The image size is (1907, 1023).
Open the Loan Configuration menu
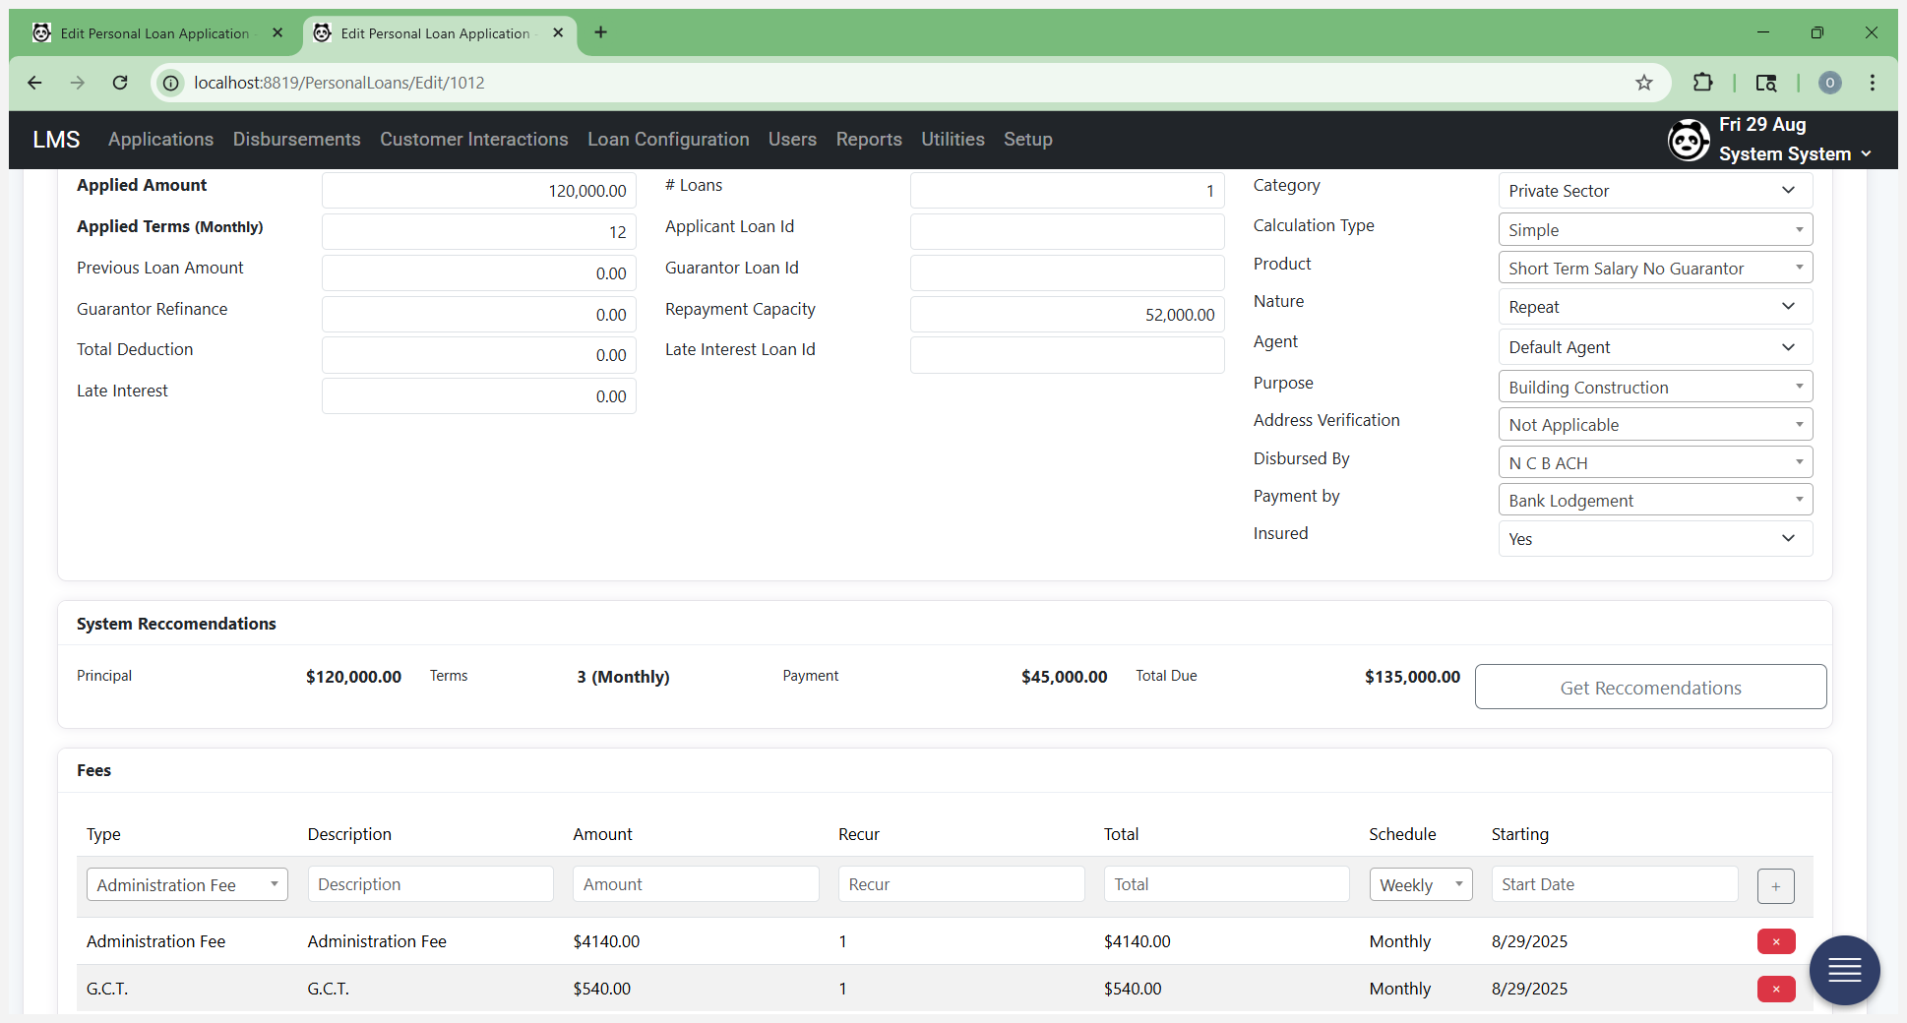pyautogui.click(x=668, y=140)
